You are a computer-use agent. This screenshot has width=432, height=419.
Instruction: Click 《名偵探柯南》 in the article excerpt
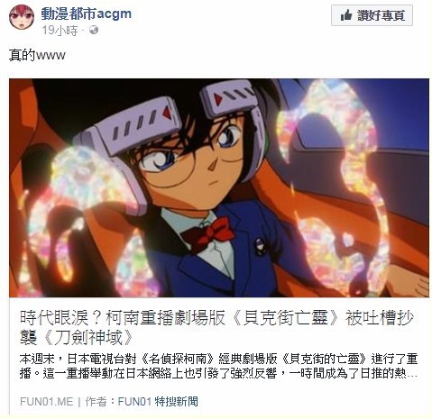pyautogui.click(x=178, y=359)
